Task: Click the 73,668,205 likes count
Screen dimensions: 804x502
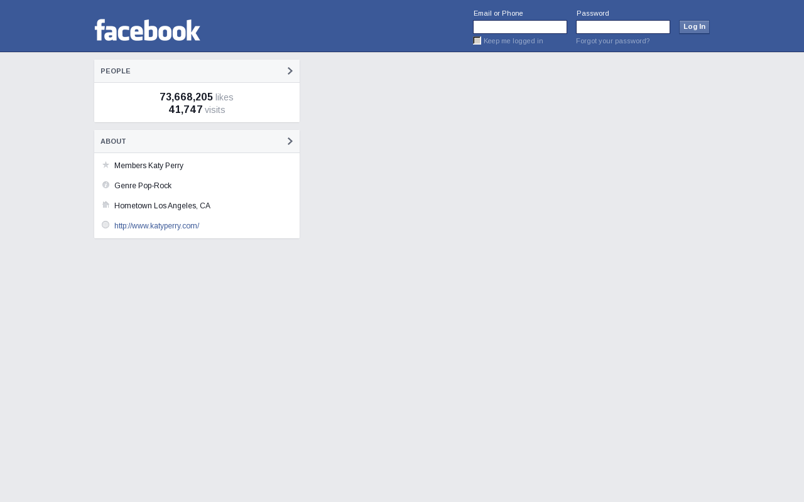Action: pos(197,97)
